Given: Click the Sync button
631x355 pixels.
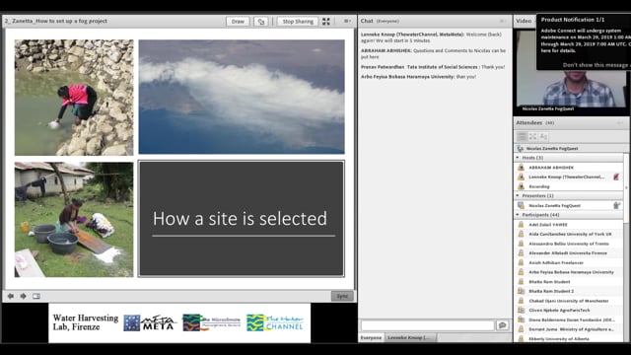Looking at the screenshot, I should 342,296.
